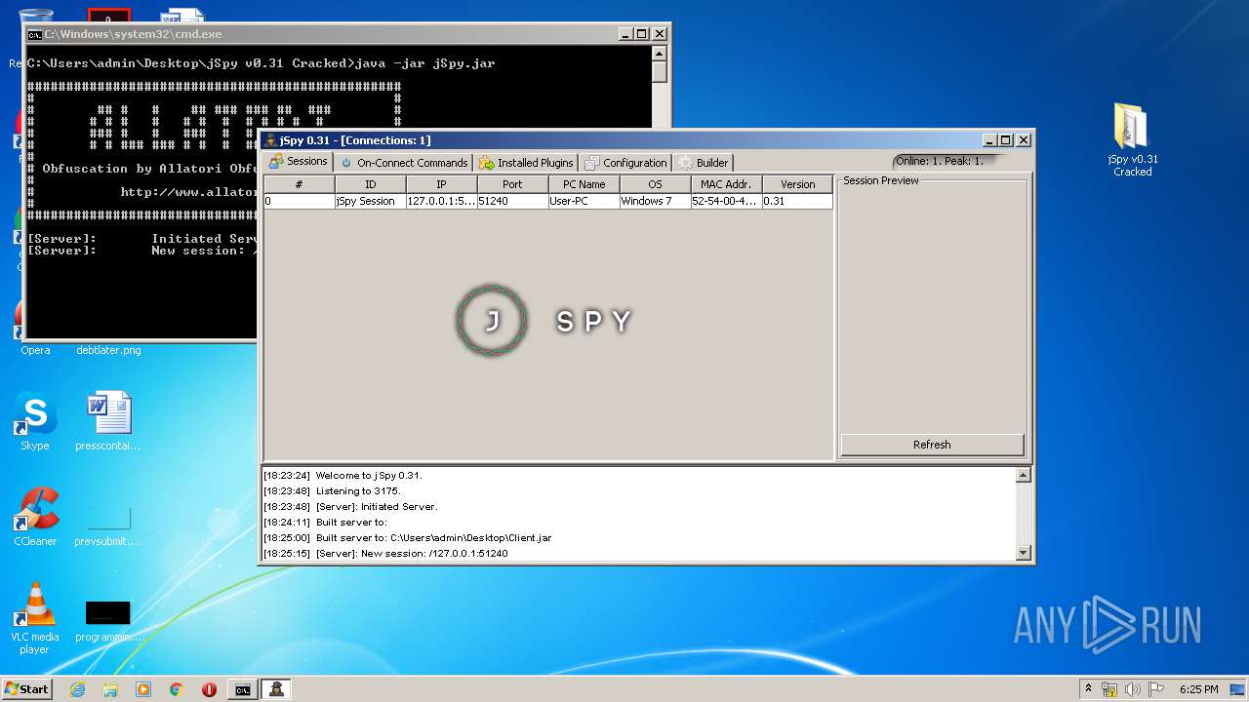Click the User-PC cell

(x=584, y=201)
